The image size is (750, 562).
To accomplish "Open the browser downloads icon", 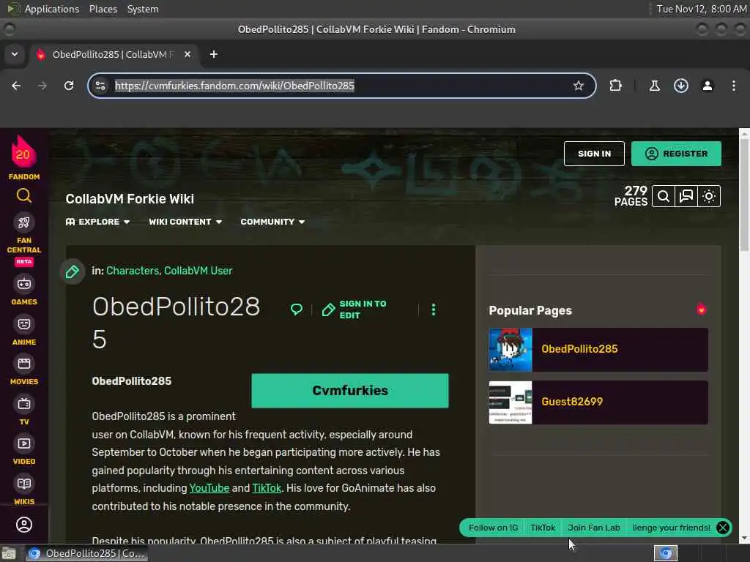I will pos(681,86).
